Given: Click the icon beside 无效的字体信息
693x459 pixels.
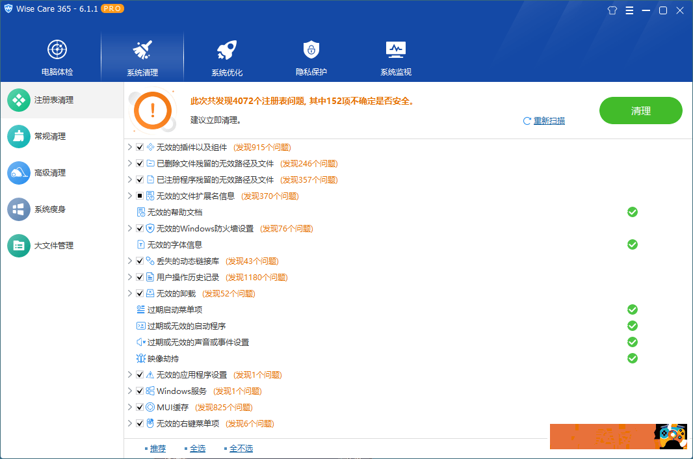Looking at the screenshot, I should click(141, 244).
